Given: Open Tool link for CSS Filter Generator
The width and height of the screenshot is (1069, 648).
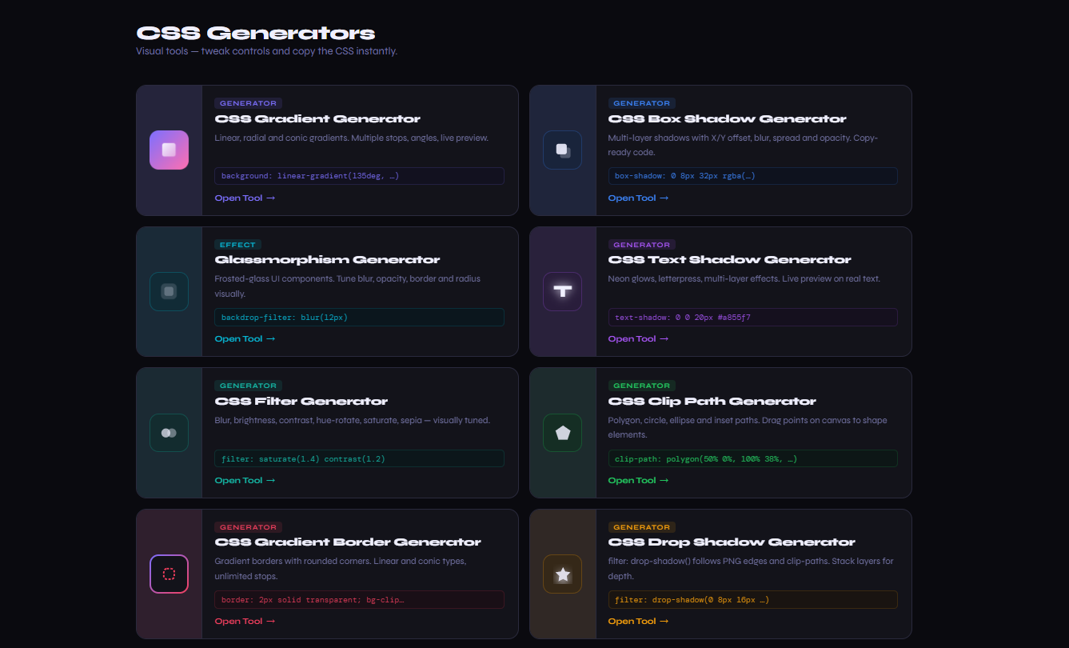Looking at the screenshot, I should [245, 481].
